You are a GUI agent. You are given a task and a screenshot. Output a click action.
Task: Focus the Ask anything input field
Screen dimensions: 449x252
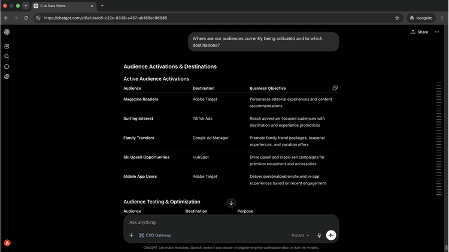(x=231, y=222)
